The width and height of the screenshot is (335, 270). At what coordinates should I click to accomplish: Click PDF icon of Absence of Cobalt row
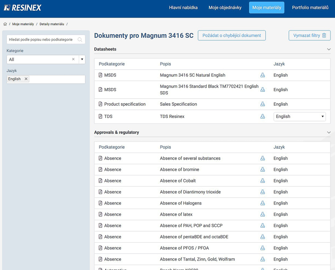100,181
